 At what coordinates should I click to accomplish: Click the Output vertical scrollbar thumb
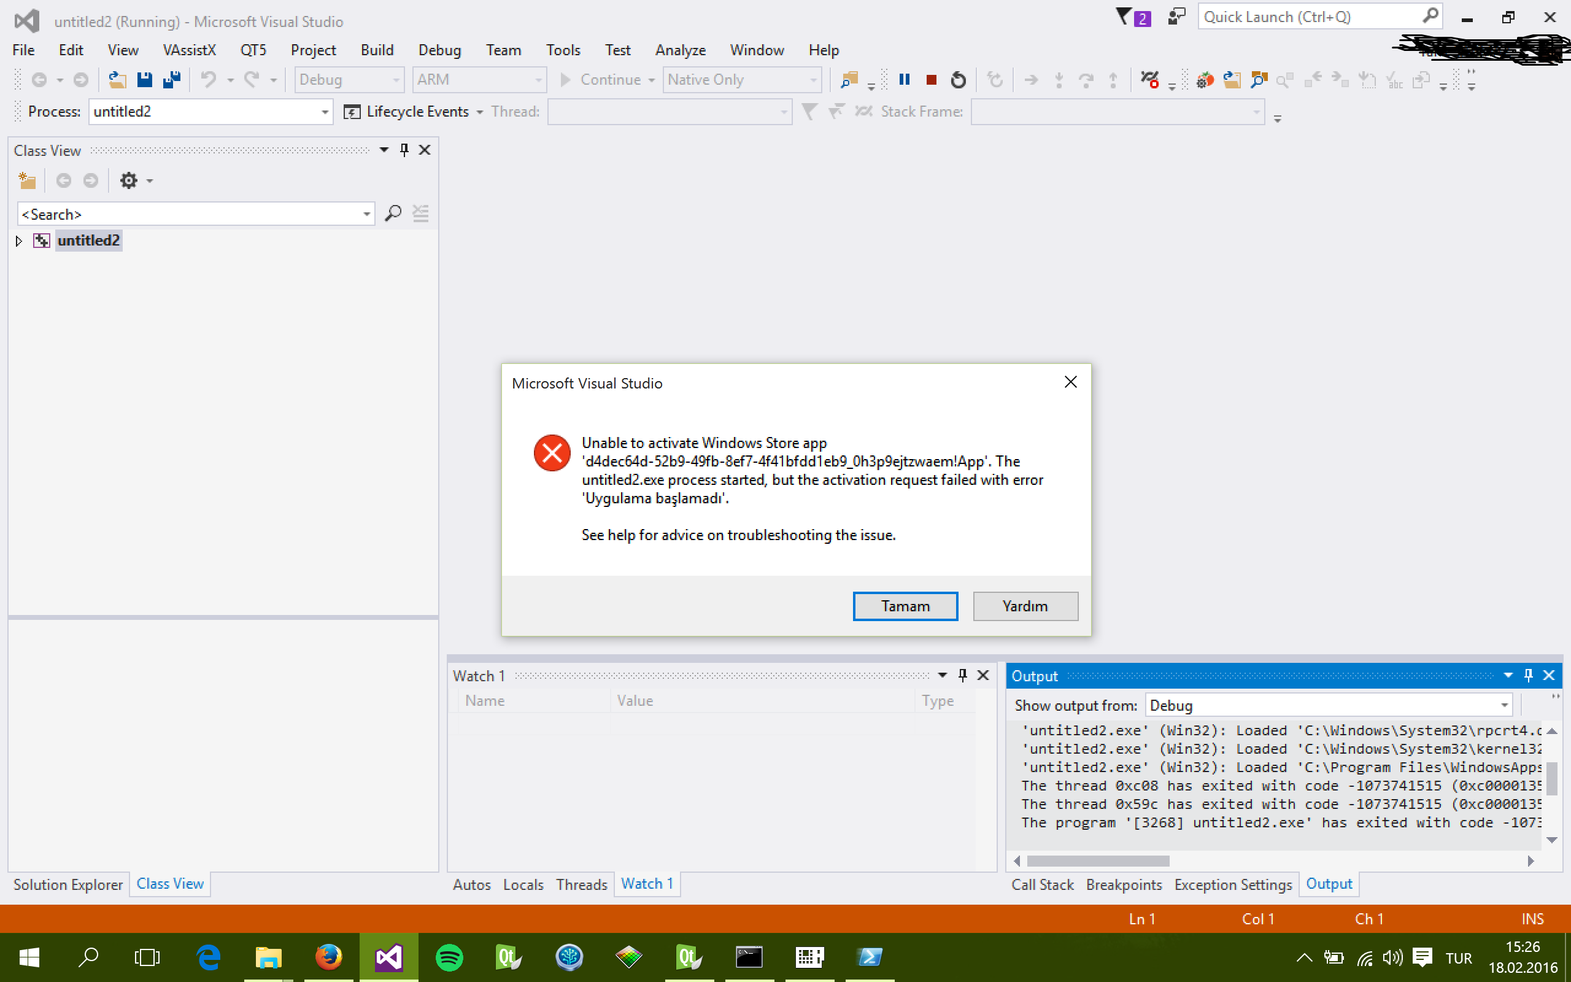1551,778
